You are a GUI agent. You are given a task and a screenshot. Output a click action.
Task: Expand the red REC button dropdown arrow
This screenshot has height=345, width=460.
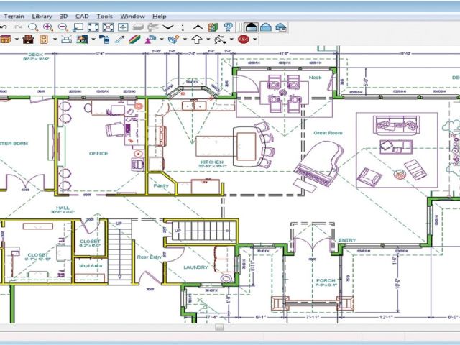255,40
